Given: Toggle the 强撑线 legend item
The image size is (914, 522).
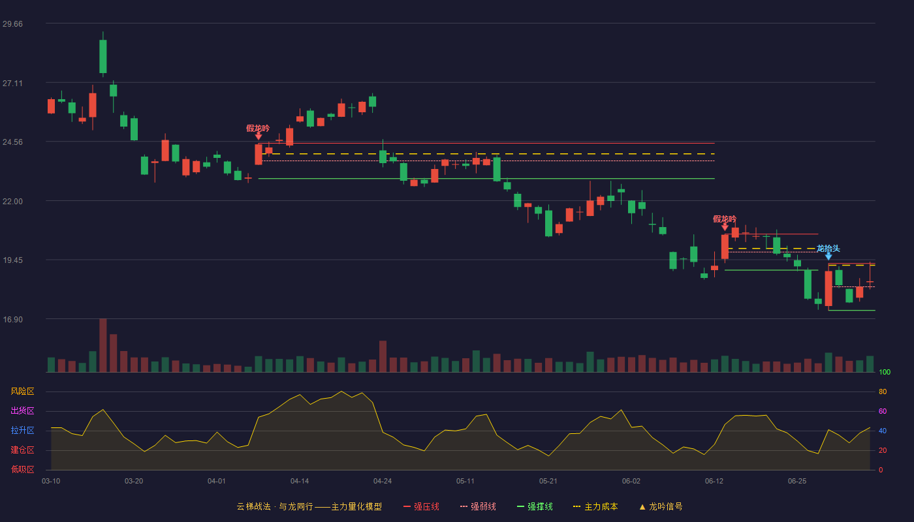Looking at the screenshot, I should click(535, 506).
